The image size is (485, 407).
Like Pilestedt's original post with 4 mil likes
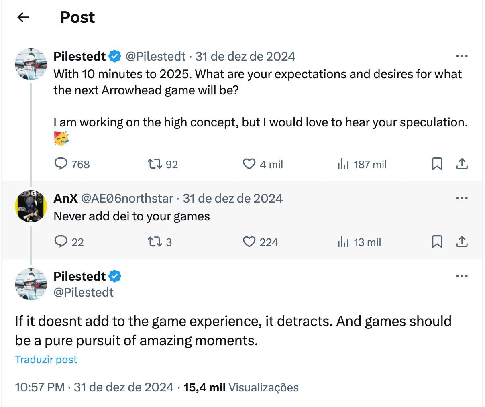(249, 164)
